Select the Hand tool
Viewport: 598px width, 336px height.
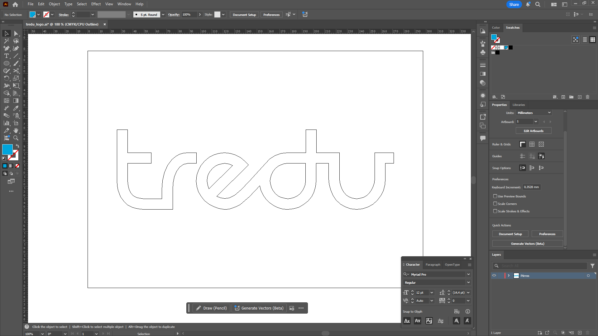(x=16, y=130)
